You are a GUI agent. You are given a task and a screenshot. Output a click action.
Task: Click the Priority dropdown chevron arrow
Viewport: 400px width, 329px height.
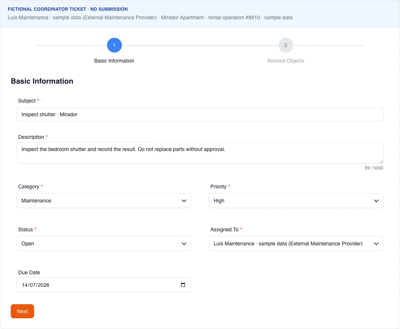click(376, 201)
